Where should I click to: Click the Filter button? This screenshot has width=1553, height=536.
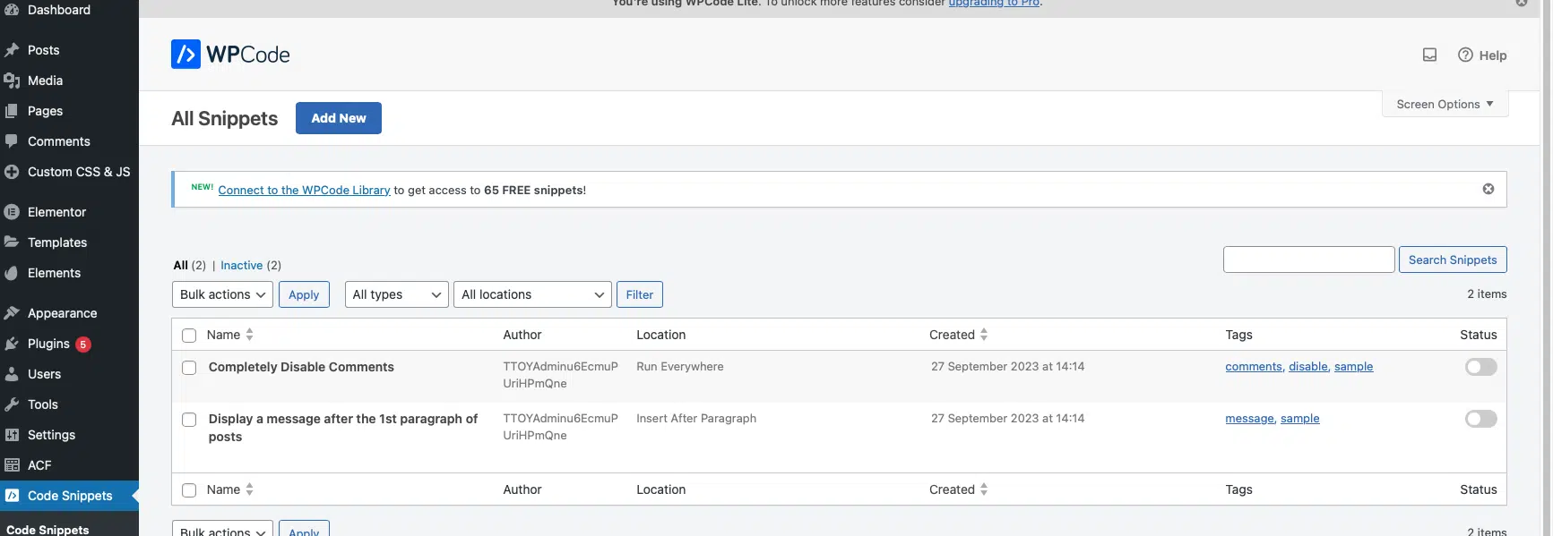pyautogui.click(x=640, y=294)
